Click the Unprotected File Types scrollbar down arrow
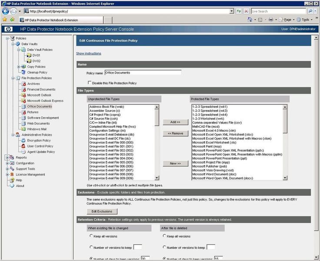The width and height of the screenshot is (320, 261). [x=157, y=178]
